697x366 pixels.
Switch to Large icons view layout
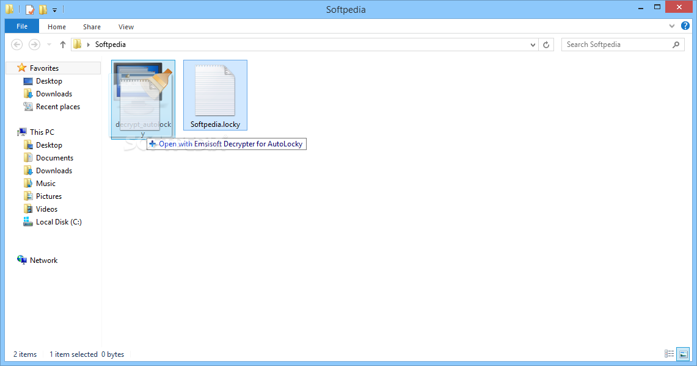point(683,354)
